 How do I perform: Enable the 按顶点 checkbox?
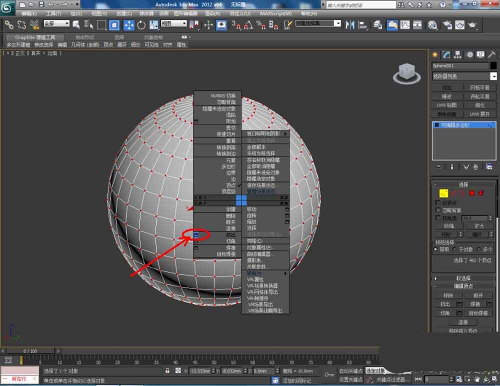point(438,202)
